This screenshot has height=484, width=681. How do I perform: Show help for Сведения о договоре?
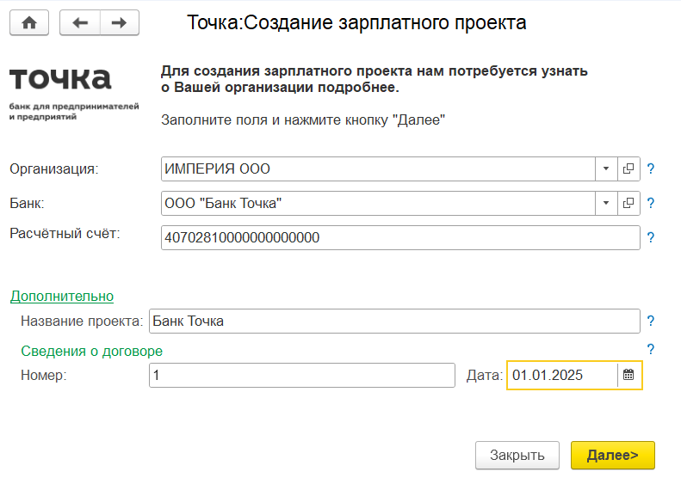(651, 349)
